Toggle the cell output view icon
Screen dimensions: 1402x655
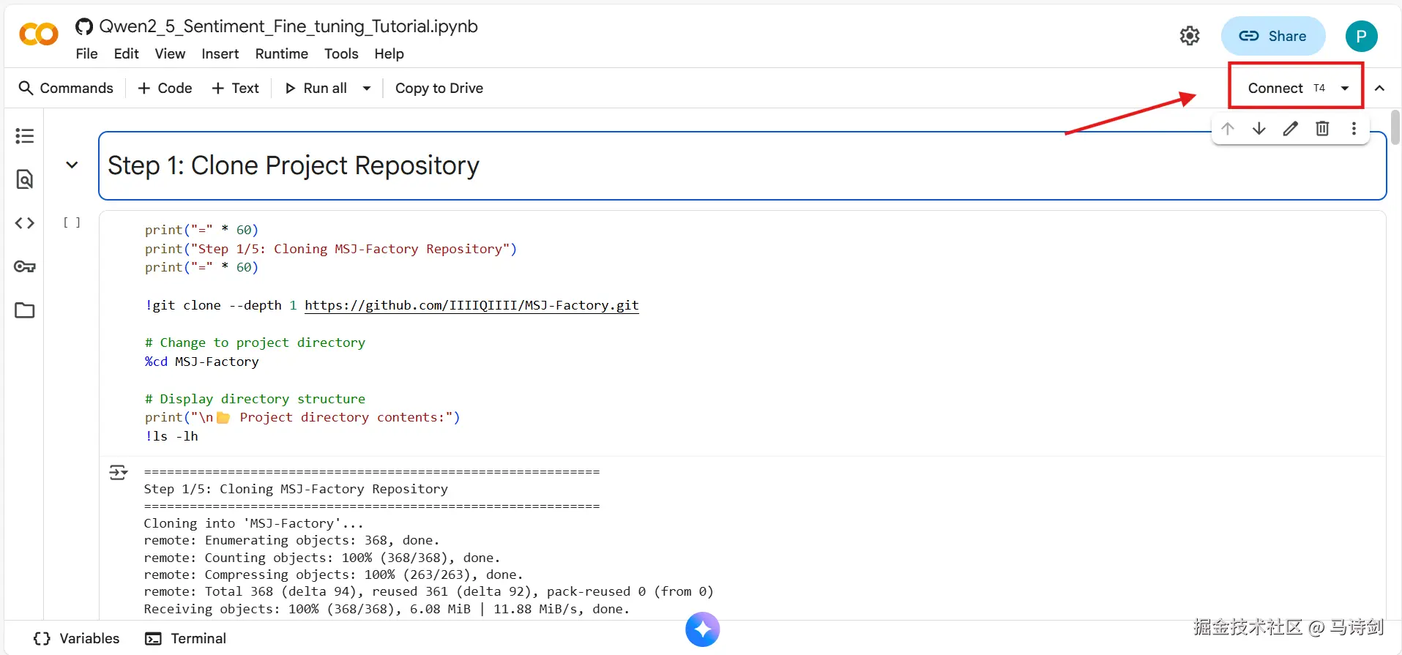[x=118, y=473]
